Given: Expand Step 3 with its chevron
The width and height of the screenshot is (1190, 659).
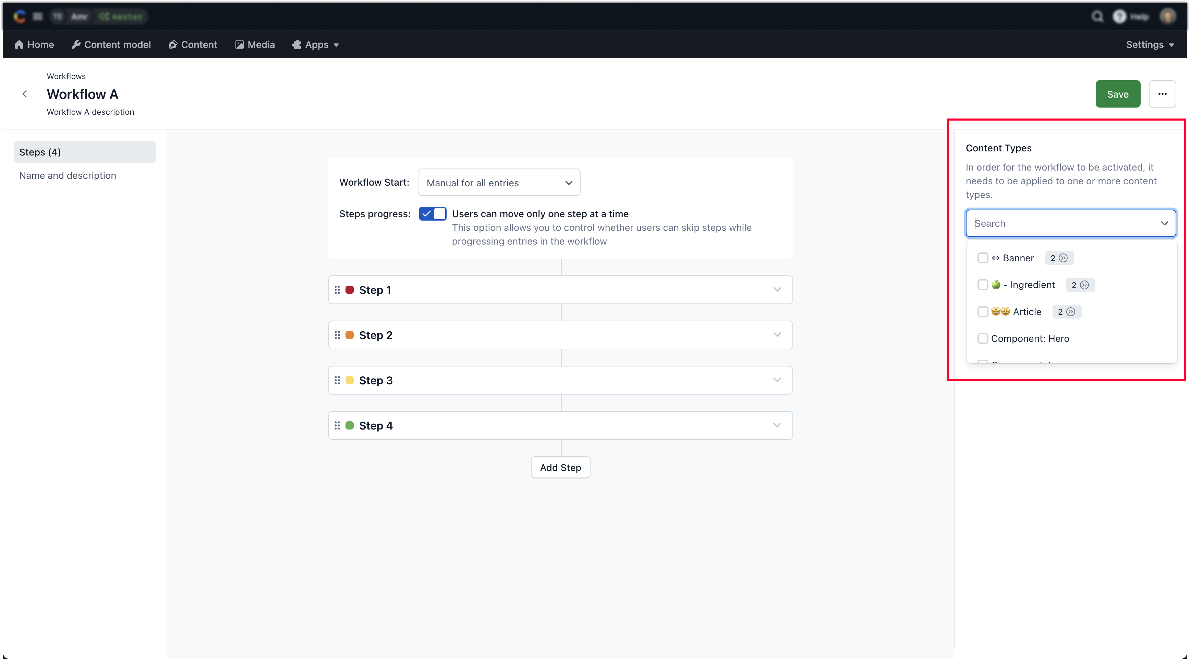Looking at the screenshot, I should point(777,380).
